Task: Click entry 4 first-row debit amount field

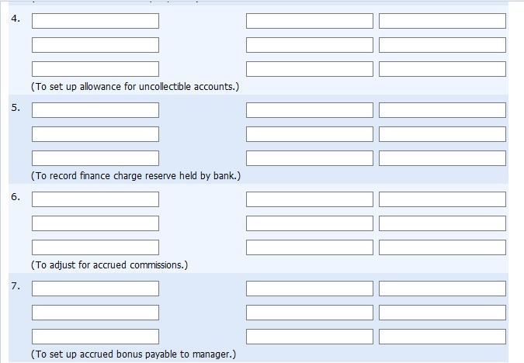Action: pyautogui.click(x=310, y=21)
